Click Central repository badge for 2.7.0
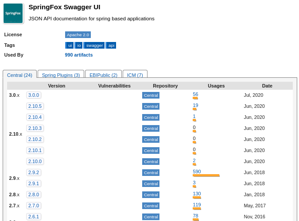299x221 pixels. (x=151, y=206)
